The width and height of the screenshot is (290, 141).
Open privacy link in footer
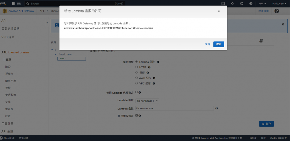click(253, 138)
